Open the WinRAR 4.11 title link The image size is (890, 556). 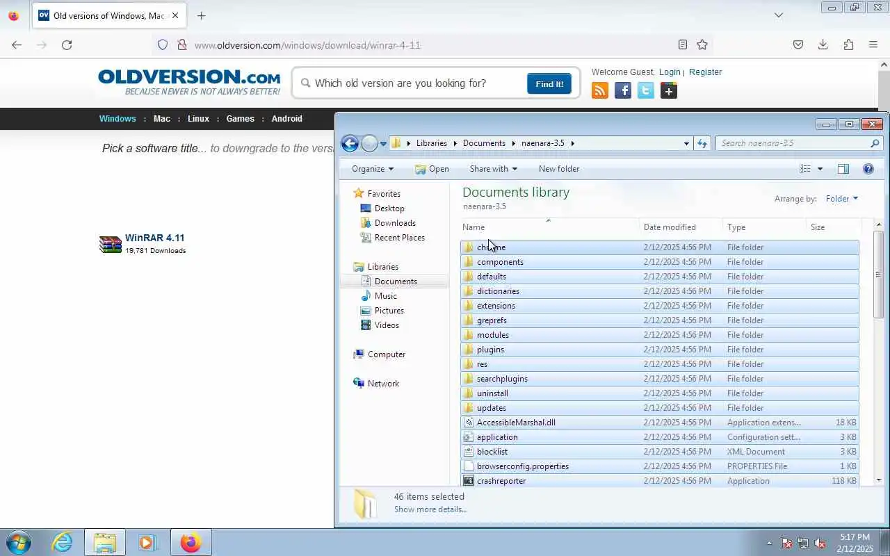click(154, 238)
